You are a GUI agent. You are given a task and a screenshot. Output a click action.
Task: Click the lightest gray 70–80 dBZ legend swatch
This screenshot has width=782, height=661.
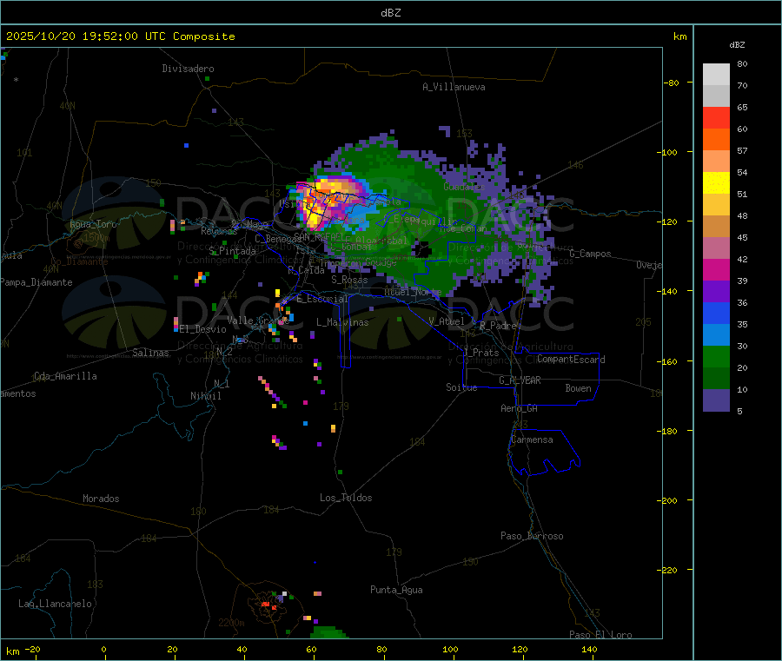point(716,75)
